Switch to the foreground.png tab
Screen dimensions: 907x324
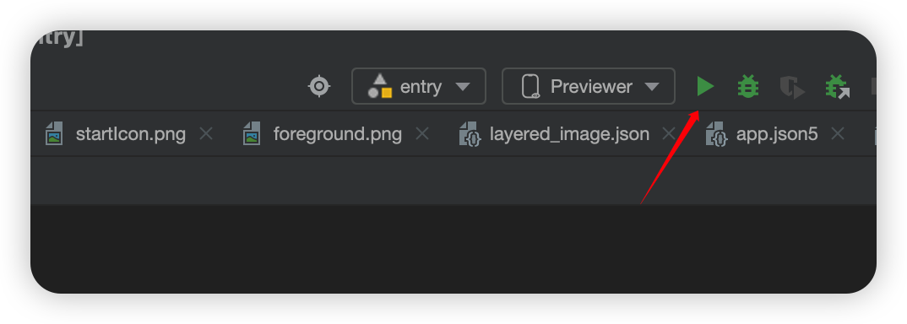(337, 134)
